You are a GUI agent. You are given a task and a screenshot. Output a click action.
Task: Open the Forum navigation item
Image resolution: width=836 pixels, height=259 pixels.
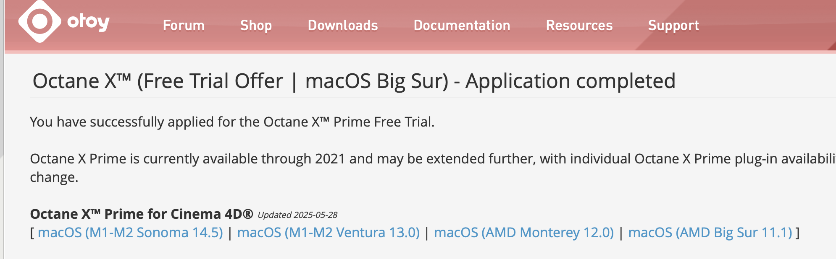[x=184, y=26]
